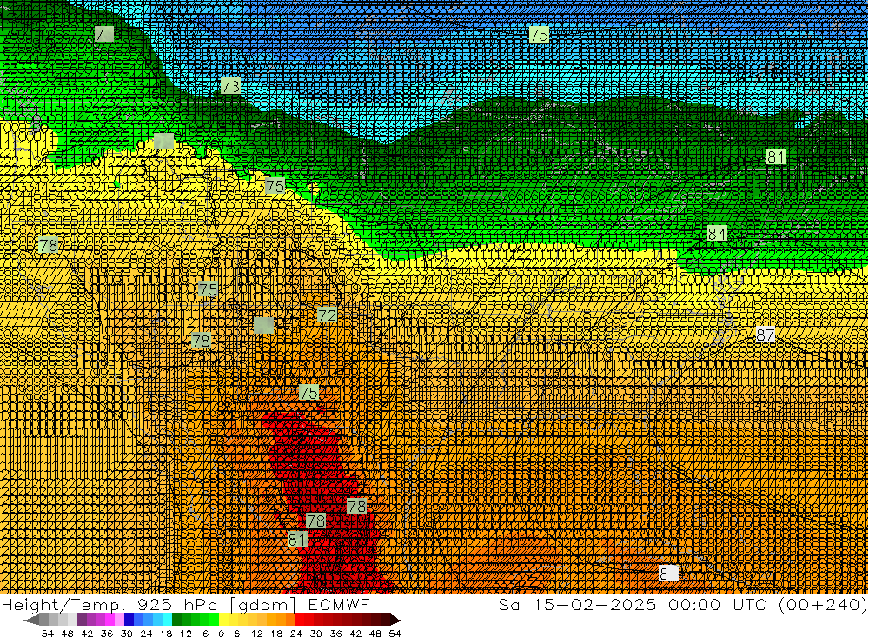Pick the bright red legend swatch above 24

[300, 620]
